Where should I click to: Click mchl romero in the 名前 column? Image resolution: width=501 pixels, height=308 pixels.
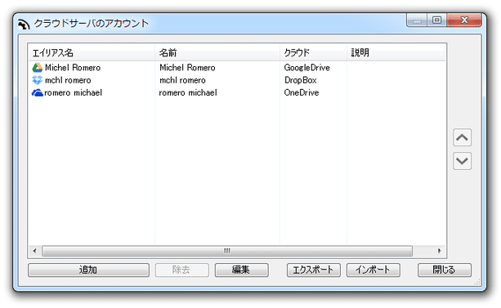pos(182,80)
